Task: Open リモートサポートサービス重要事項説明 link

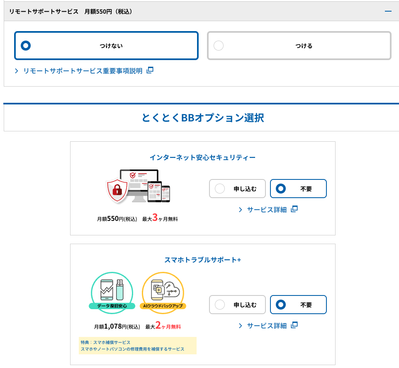Action: click(83, 71)
